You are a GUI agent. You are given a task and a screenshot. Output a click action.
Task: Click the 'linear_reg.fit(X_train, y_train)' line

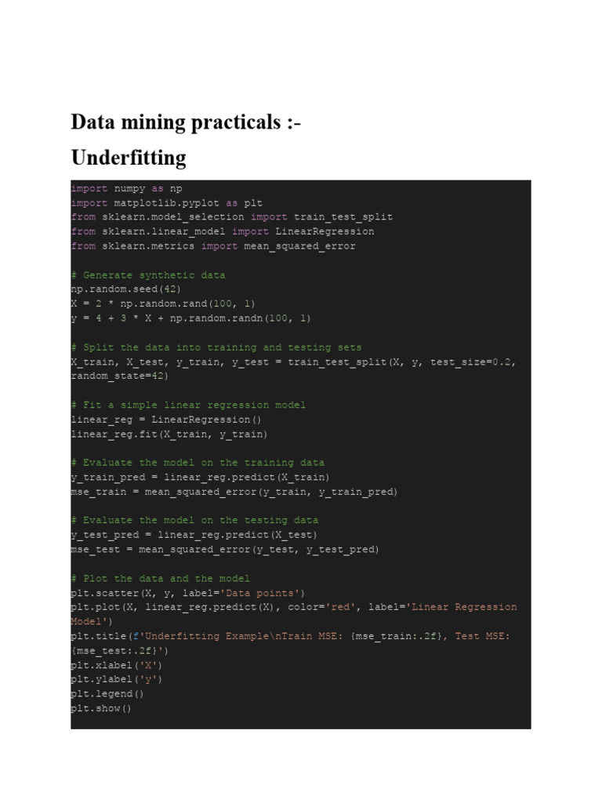point(169,434)
